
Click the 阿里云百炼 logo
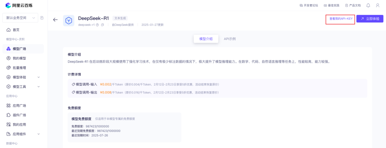(x=19, y=5)
